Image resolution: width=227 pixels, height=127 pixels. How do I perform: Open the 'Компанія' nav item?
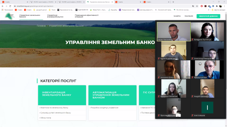pos(189,16)
